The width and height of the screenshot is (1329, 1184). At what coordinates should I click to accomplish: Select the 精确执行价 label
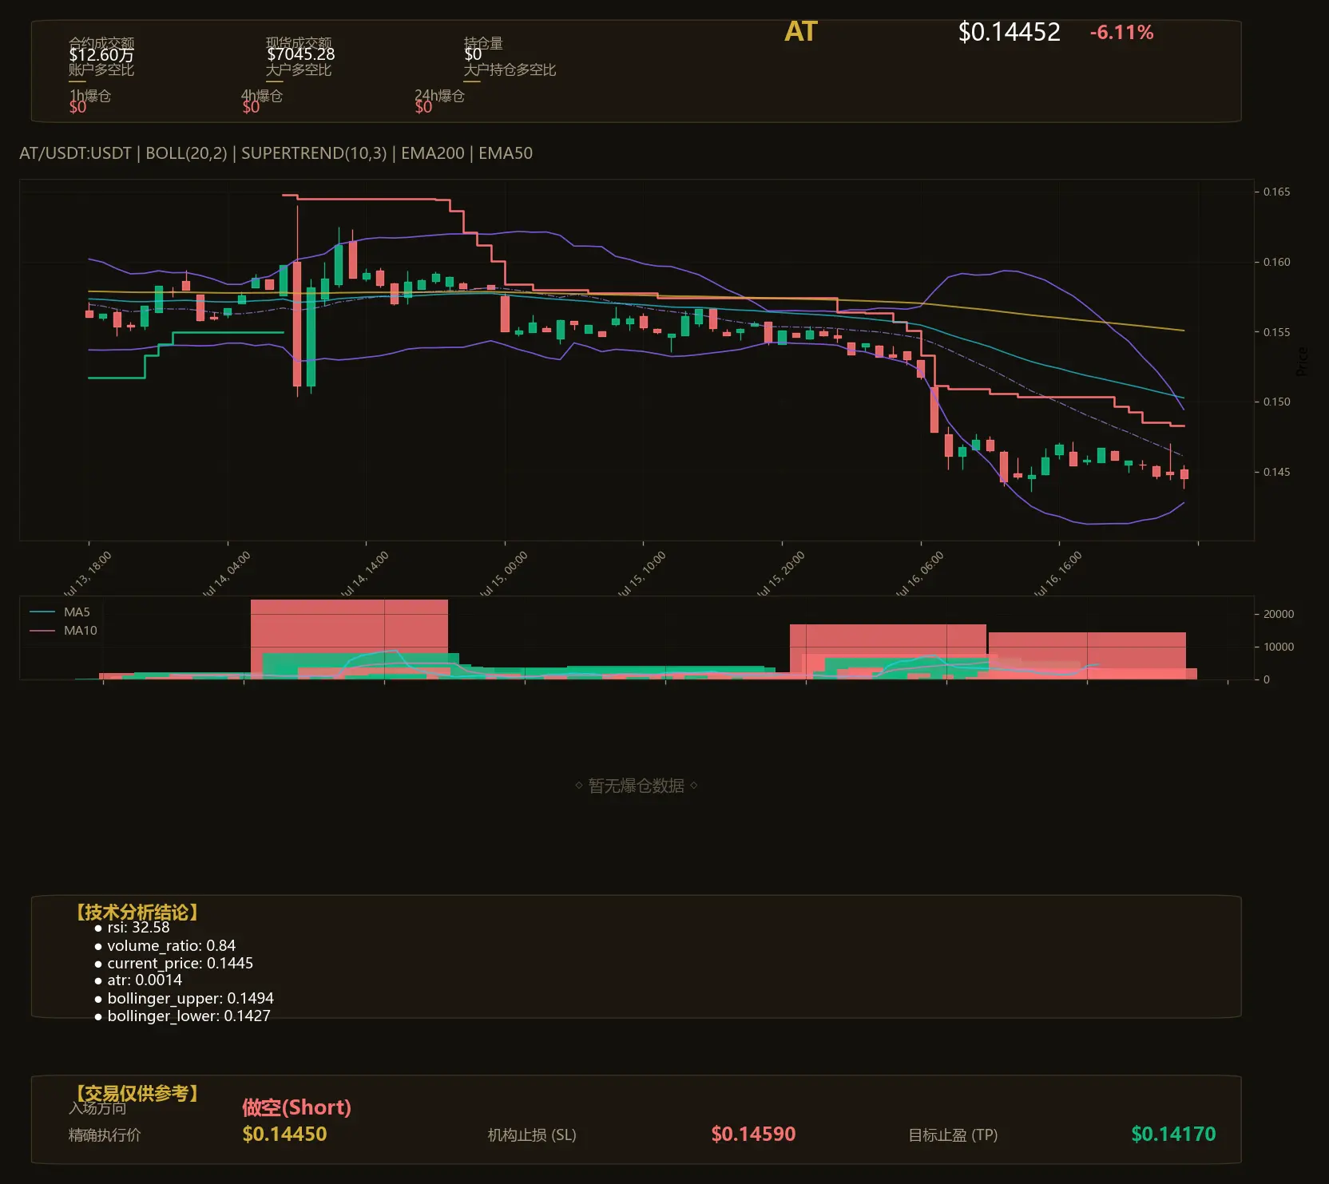point(105,1135)
